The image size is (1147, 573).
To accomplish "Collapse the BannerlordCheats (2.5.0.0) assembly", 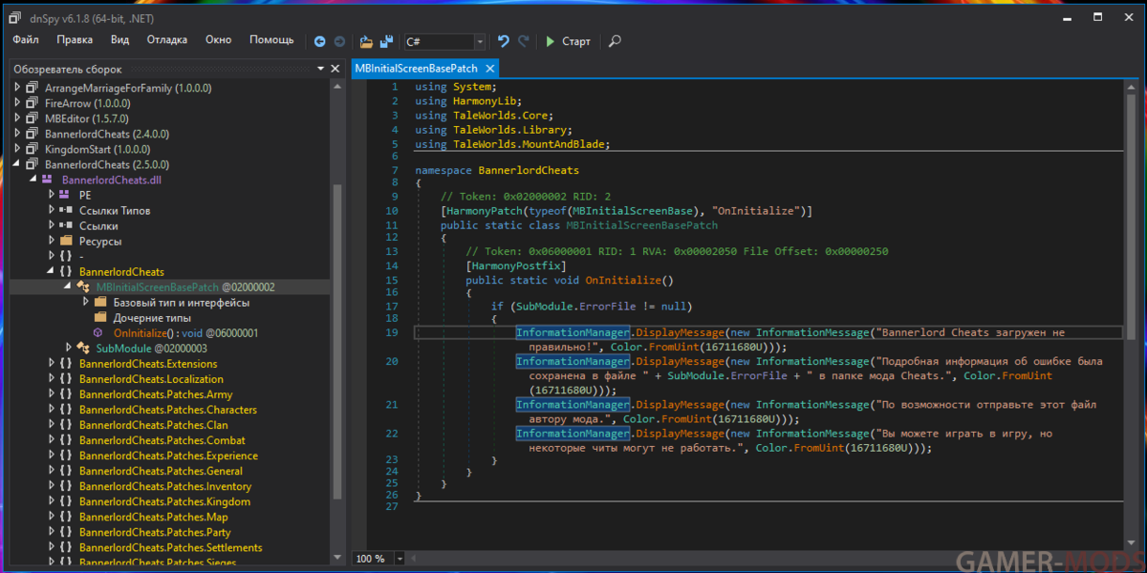I will point(16,164).
